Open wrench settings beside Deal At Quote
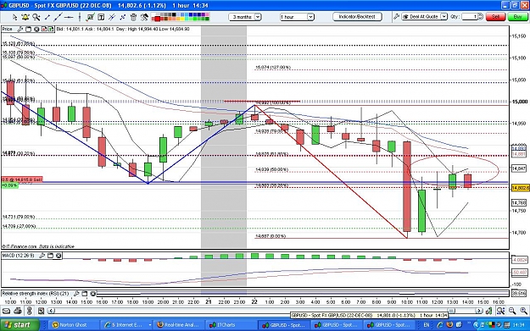 click(397, 17)
